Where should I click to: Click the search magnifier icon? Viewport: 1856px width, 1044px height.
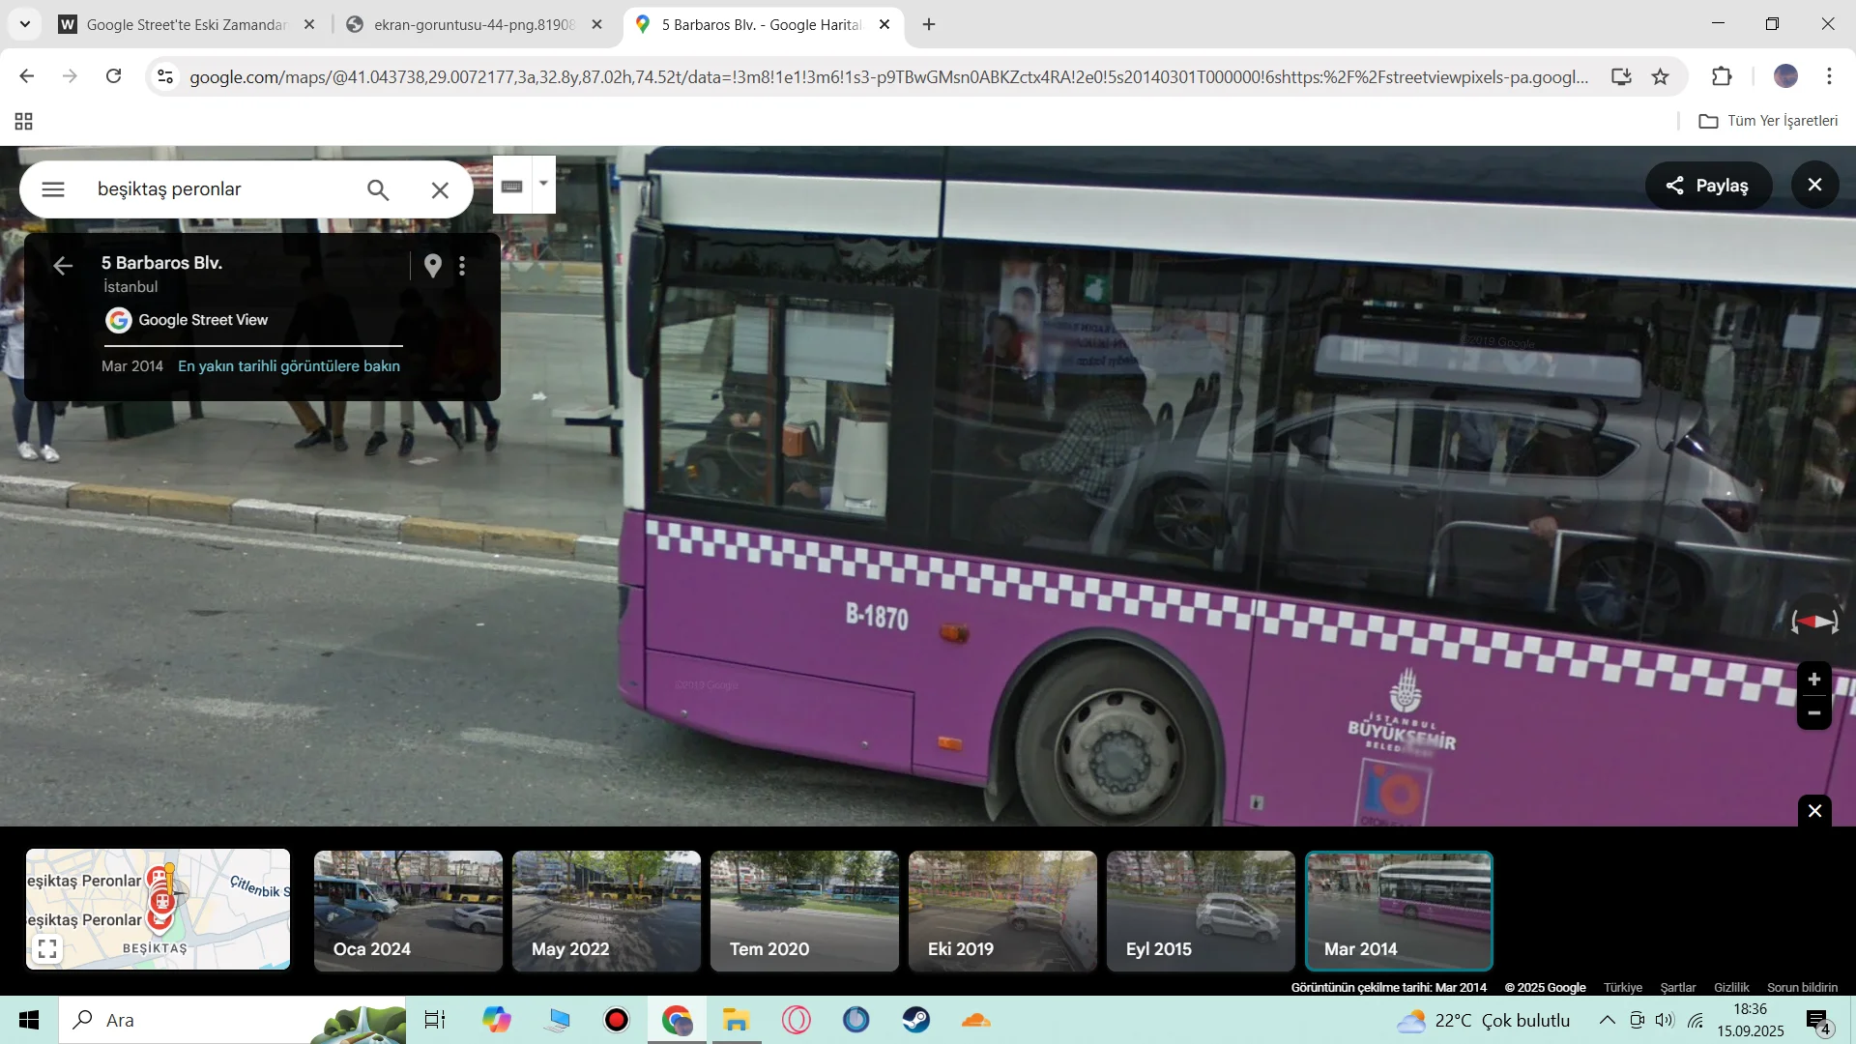pos(378,189)
